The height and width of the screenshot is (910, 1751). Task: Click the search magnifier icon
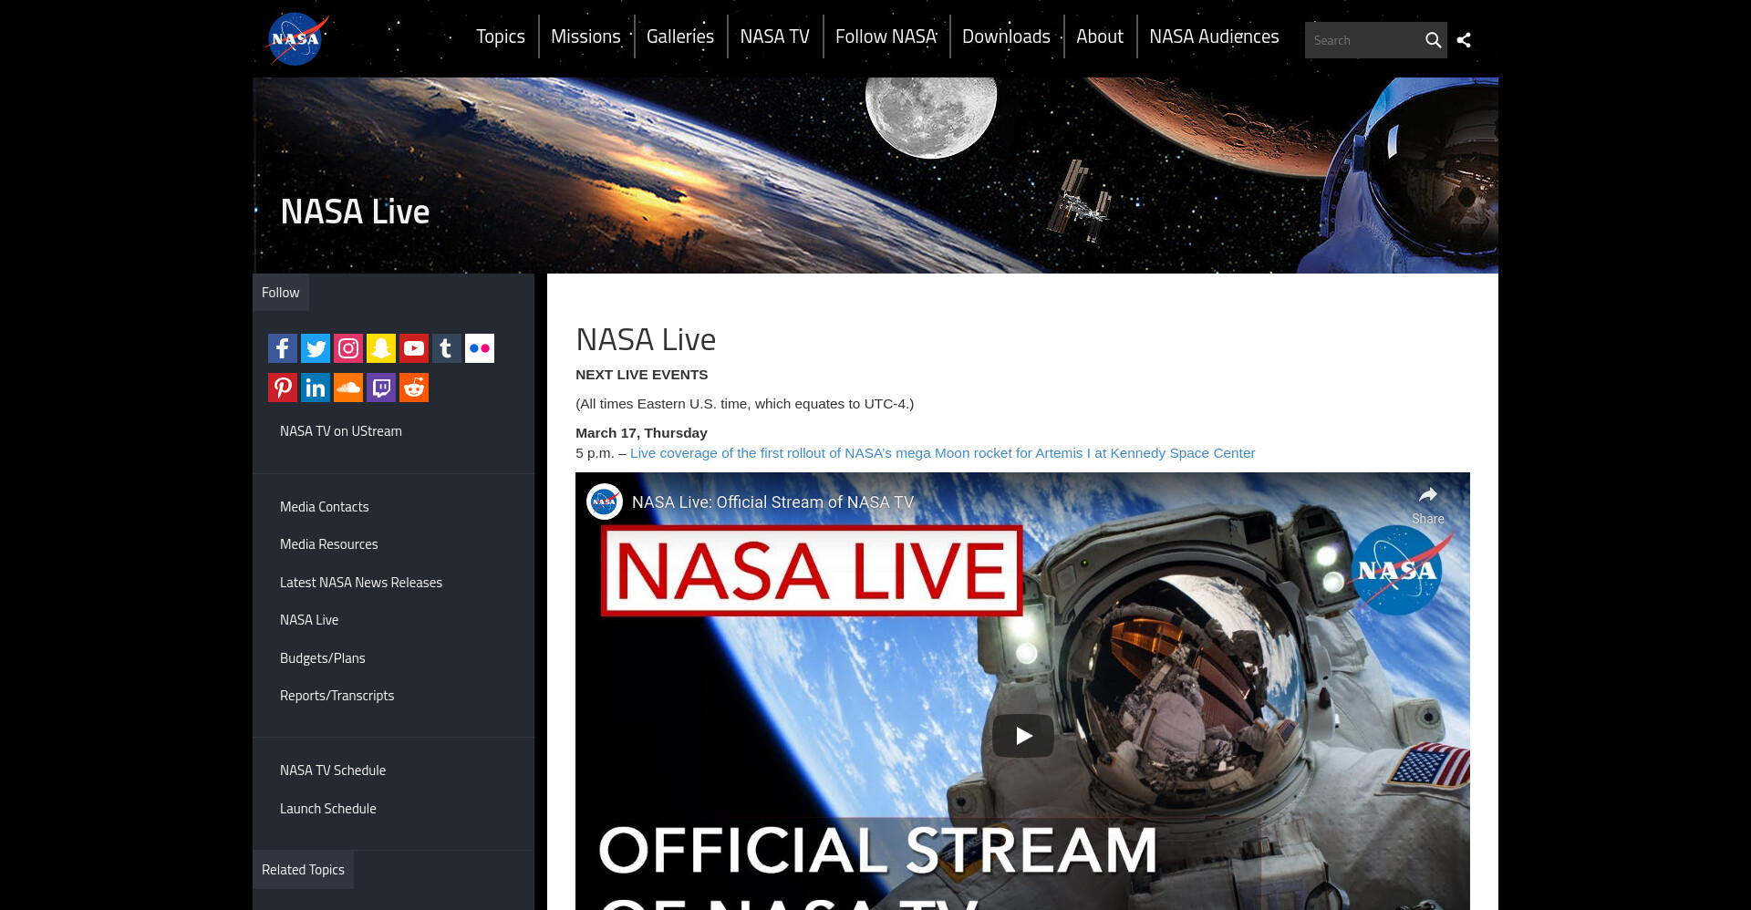pos(1433,40)
